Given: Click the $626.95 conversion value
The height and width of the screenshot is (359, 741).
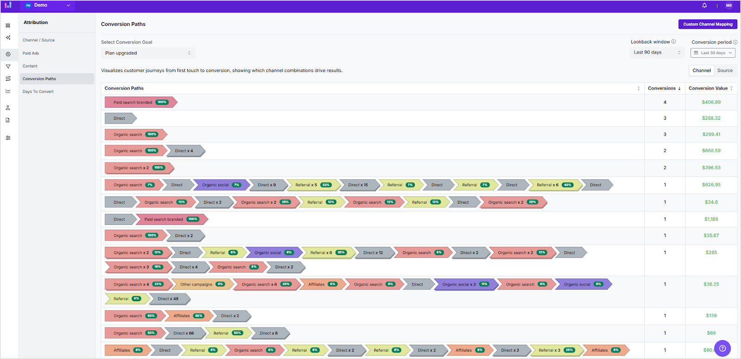Looking at the screenshot, I should (711, 185).
